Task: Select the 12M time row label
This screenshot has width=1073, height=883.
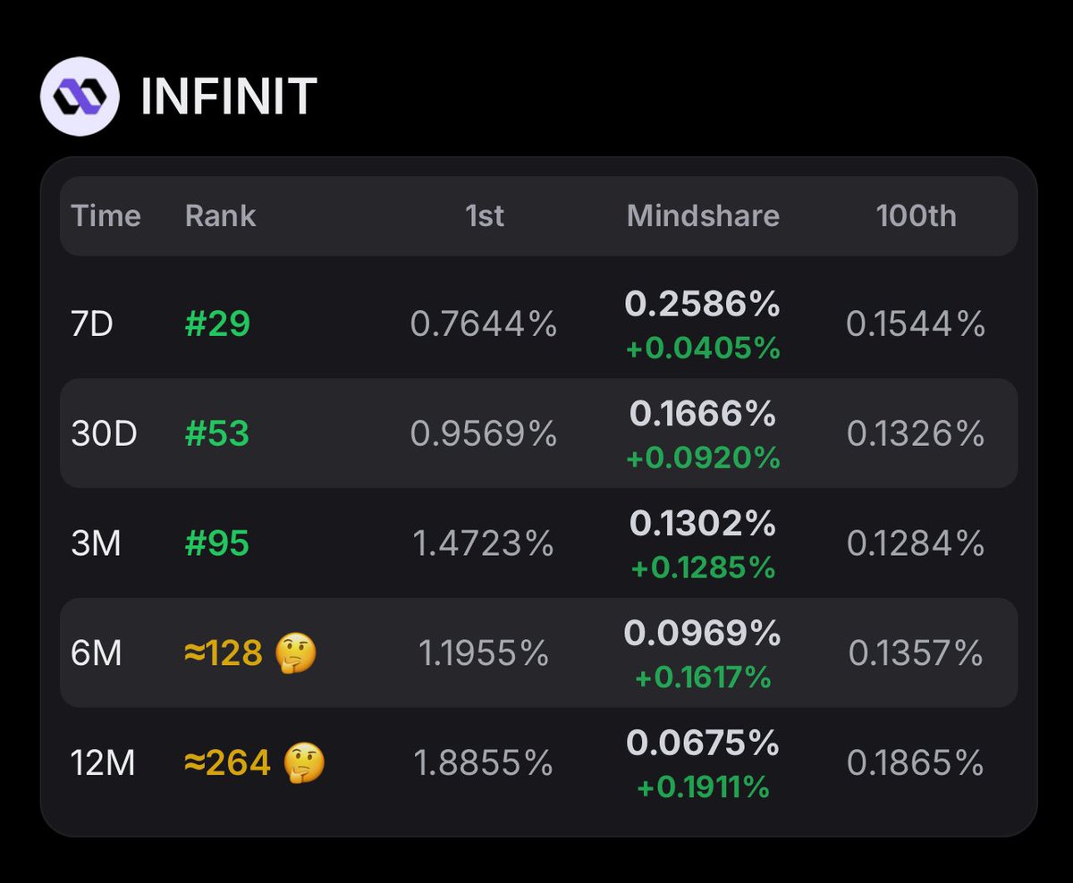Action: (103, 763)
